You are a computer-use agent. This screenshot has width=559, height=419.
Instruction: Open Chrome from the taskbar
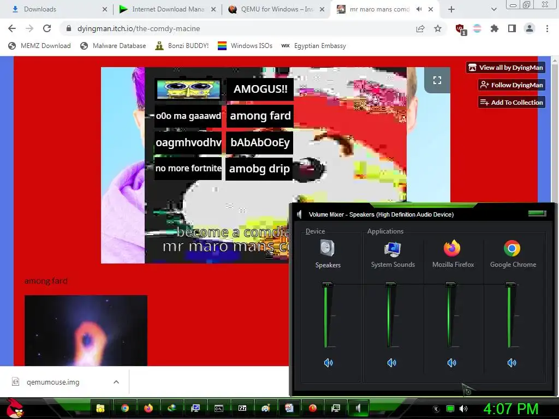tap(125, 408)
